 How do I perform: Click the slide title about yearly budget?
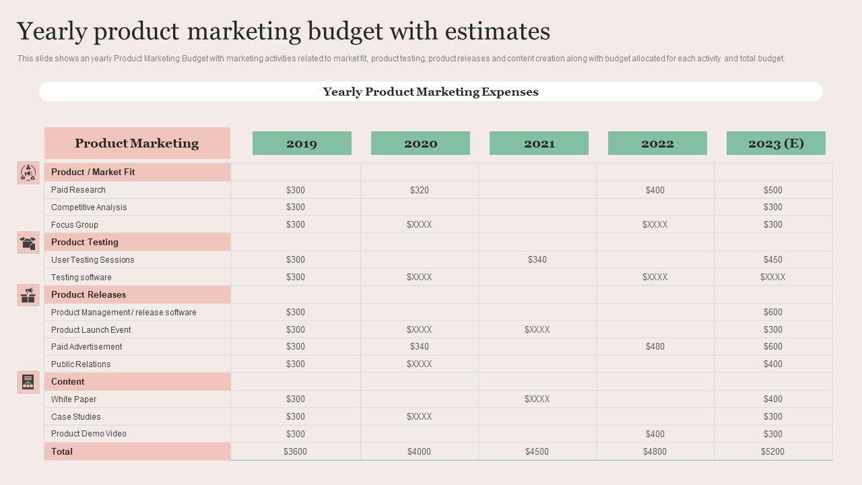[284, 32]
